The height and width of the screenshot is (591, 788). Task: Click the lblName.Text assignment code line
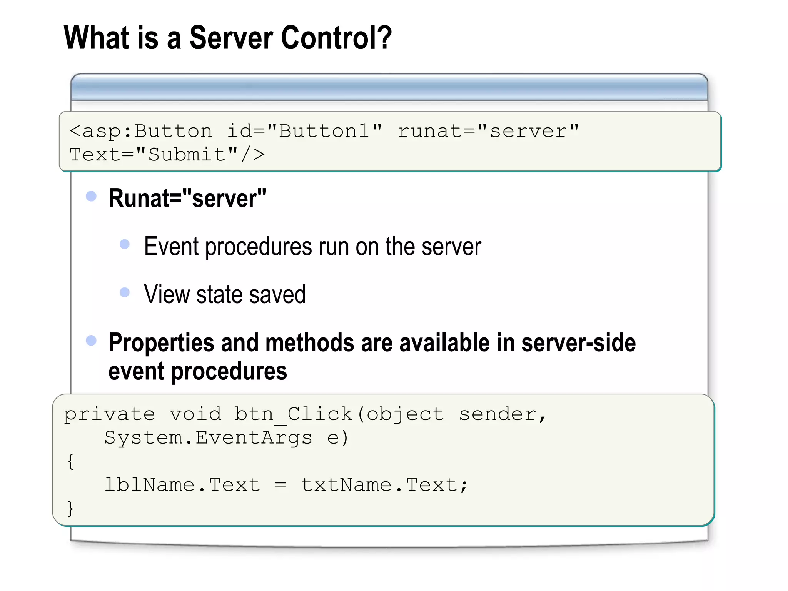click(x=286, y=485)
